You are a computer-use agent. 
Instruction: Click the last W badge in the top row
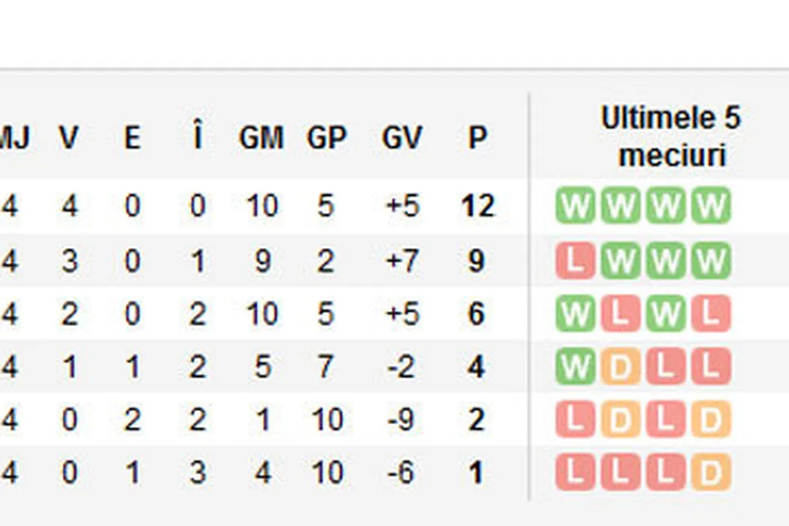[710, 207]
